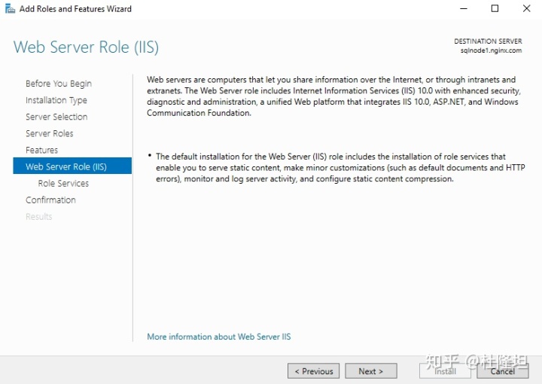Click the Previous button
The width and height of the screenshot is (542, 384).
[313, 371]
